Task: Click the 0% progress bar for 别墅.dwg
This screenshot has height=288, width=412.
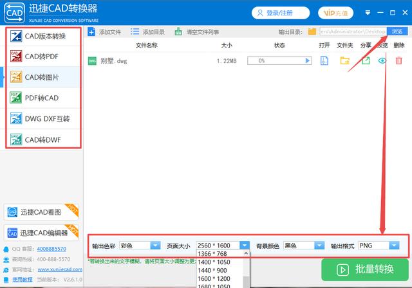Action: [x=279, y=61]
